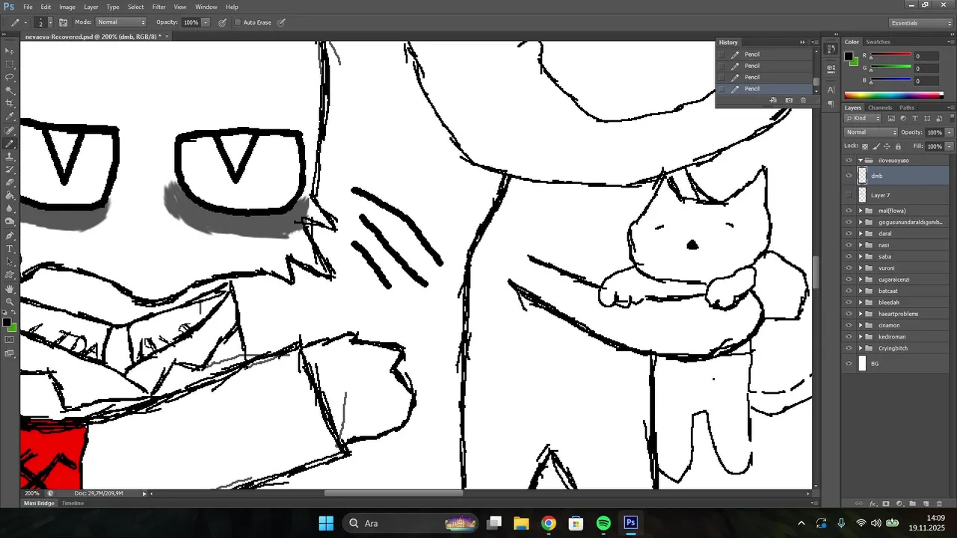Expand the nasi group
This screenshot has width=957, height=538.
pos(861,245)
